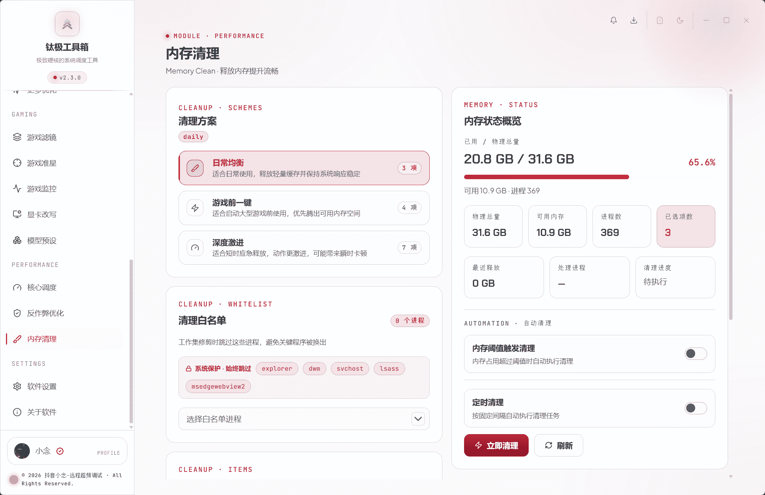Screen dimensions: 765x495
Task: Click the 日常均衡 brush icon
Action: 195,168
